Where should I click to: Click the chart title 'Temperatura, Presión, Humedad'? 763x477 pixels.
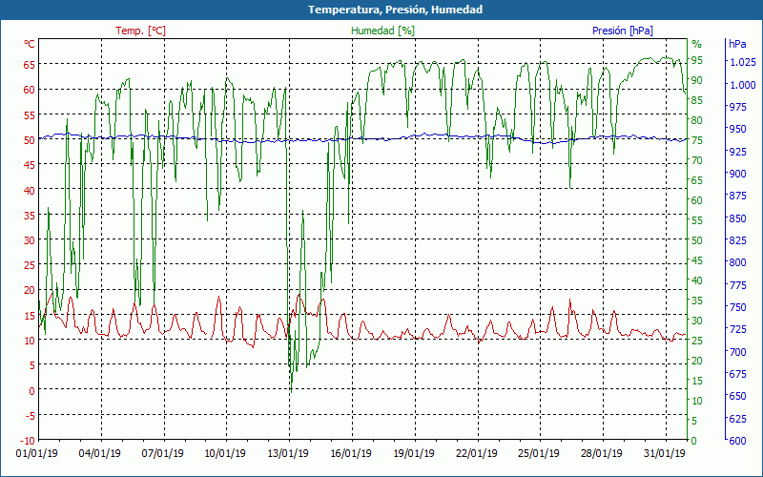point(395,10)
